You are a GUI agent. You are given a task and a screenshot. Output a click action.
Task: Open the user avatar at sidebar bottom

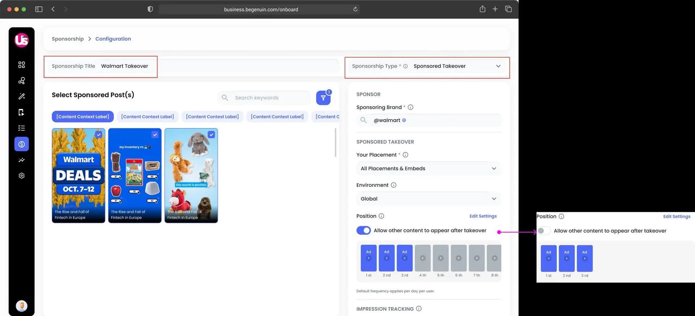pyautogui.click(x=22, y=306)
